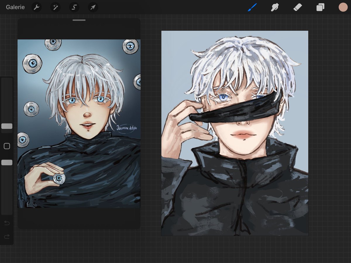The height and width of the screenshot is (263, 351).
Task: Open the Galerie view
Action: point(15,7)
